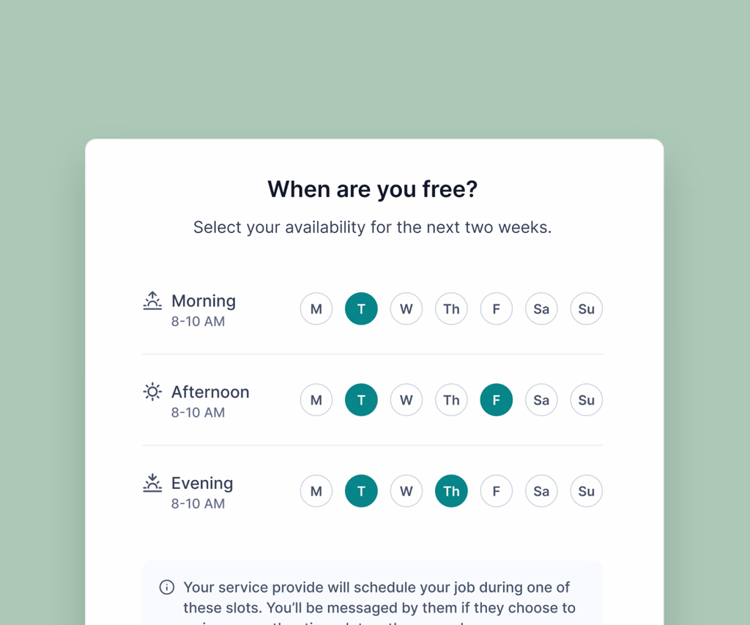Toggle Thursday in the Morning row
Image resolution: width=750 pixels, height=625 pixels.
[x=451, y=309]
